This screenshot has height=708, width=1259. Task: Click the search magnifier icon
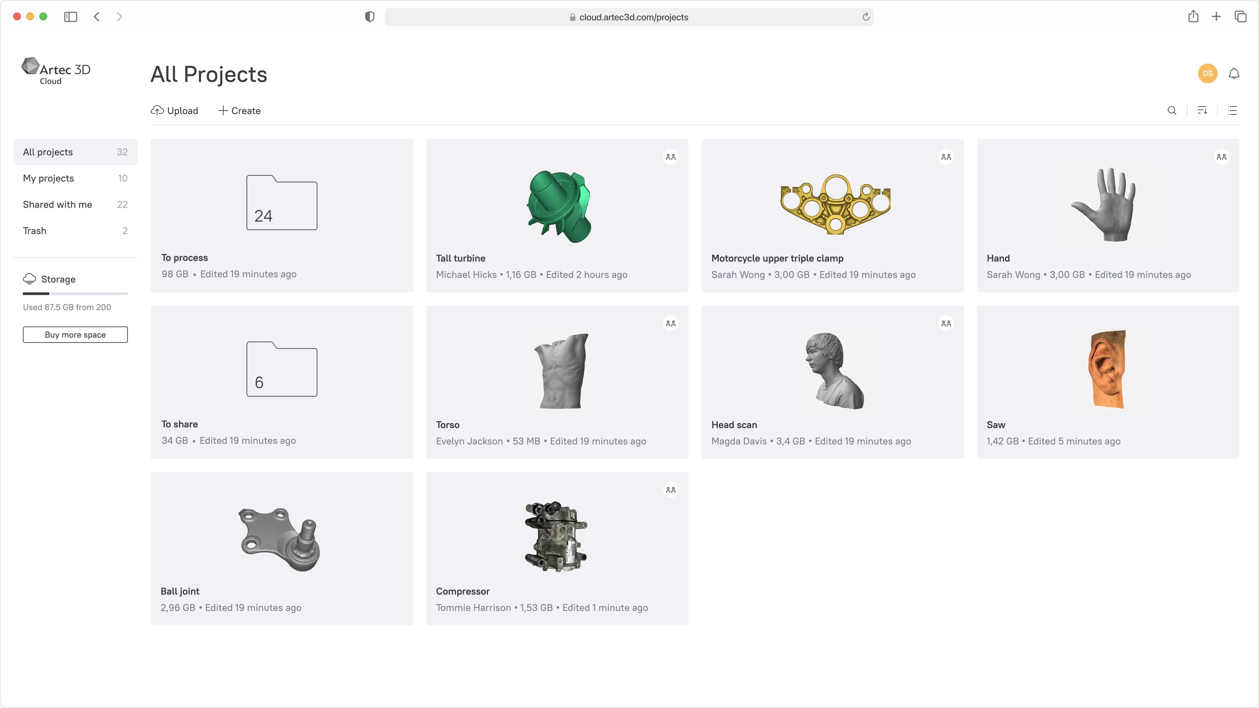coord(1171,110)
